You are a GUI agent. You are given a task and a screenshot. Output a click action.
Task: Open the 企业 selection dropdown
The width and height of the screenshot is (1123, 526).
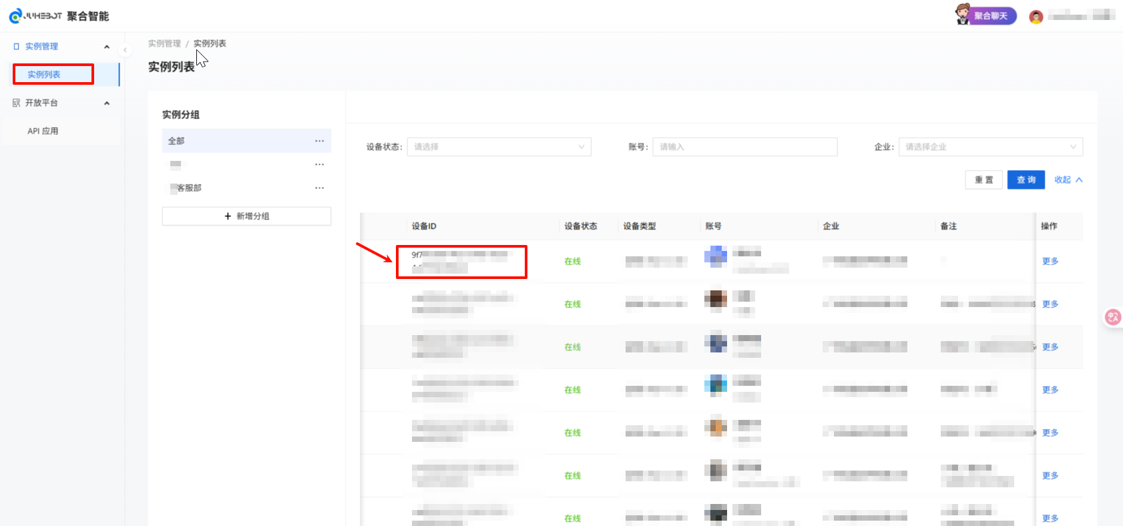tap(990, 147)
